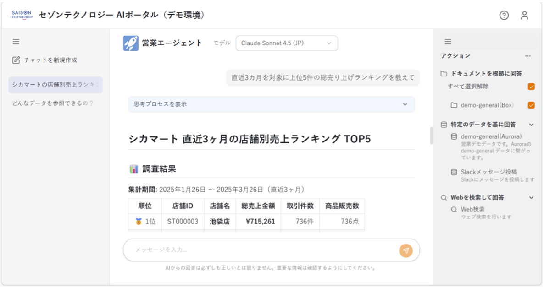Open the help question mark icon

(x=504, y=15)
